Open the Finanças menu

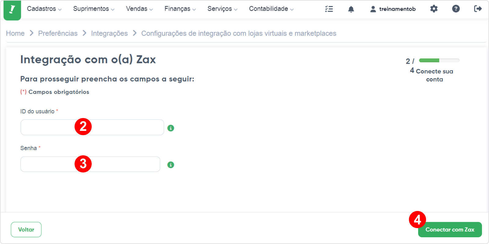180,9
